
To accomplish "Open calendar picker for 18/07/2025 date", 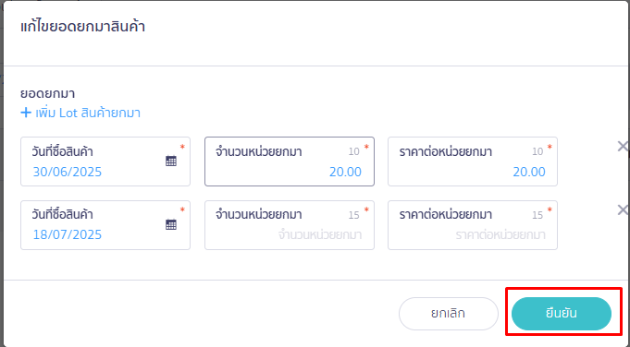I will click(171, 224).
